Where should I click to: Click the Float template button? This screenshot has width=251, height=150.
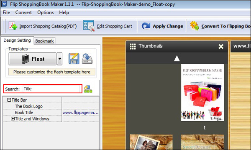click(x=33, y=59)
